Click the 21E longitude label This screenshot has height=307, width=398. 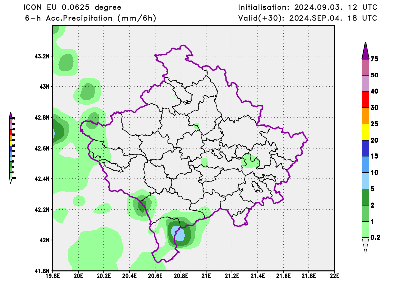[206, 276]
